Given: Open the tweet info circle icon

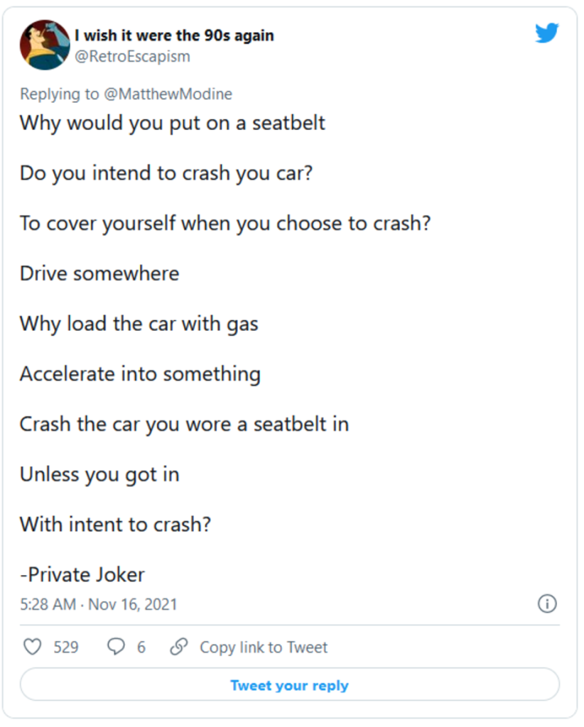Looking at the screenshot, I should [547, 604].
